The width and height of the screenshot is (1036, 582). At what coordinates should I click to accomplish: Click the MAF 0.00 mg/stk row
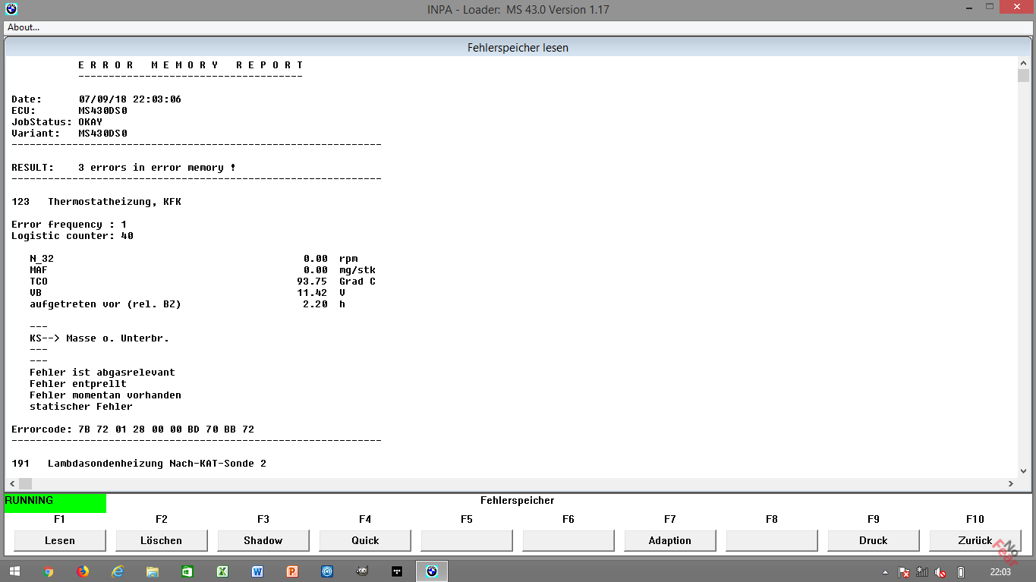[x=203, y=270]
